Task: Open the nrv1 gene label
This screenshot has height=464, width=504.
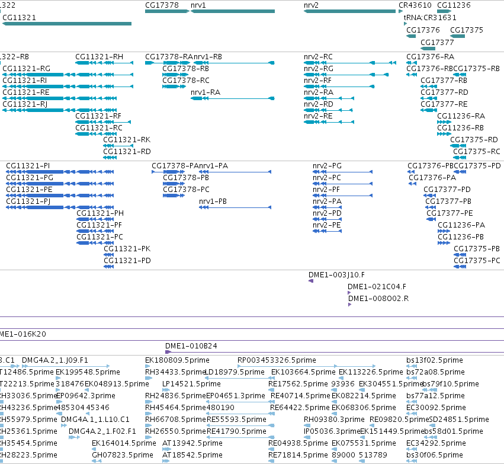Action: (x=198, y=5)
